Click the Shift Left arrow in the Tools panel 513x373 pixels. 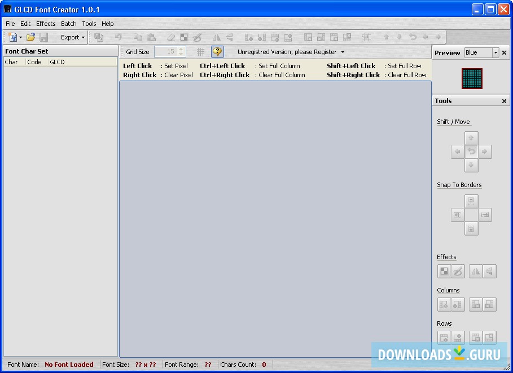(458, 152)
